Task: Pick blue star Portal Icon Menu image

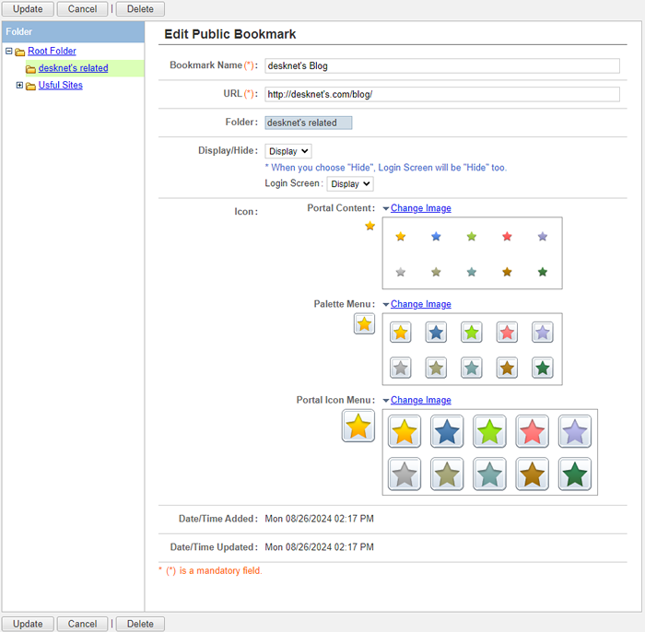Action: (x=447, y=431)
